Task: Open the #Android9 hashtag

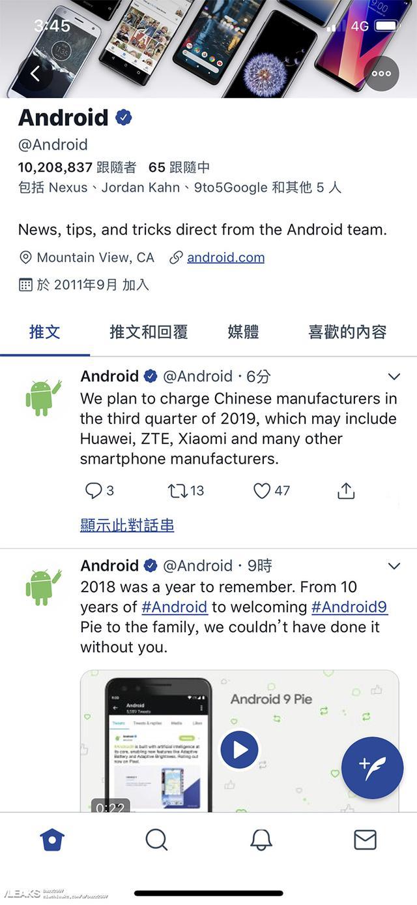Action: pyautogui.click(x=349, y=607)
